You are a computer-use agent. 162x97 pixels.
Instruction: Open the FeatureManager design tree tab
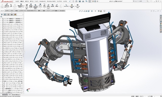click(x=2, y=14)
